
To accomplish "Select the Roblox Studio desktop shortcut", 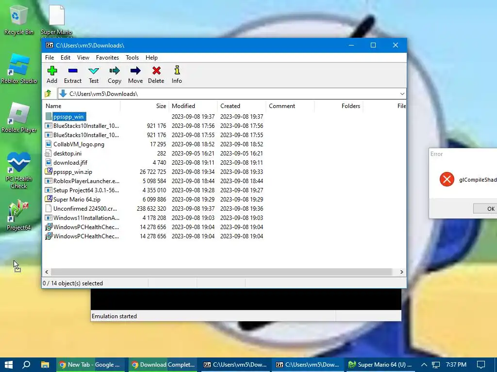I will pyautogui.click(x=19, y=69).
